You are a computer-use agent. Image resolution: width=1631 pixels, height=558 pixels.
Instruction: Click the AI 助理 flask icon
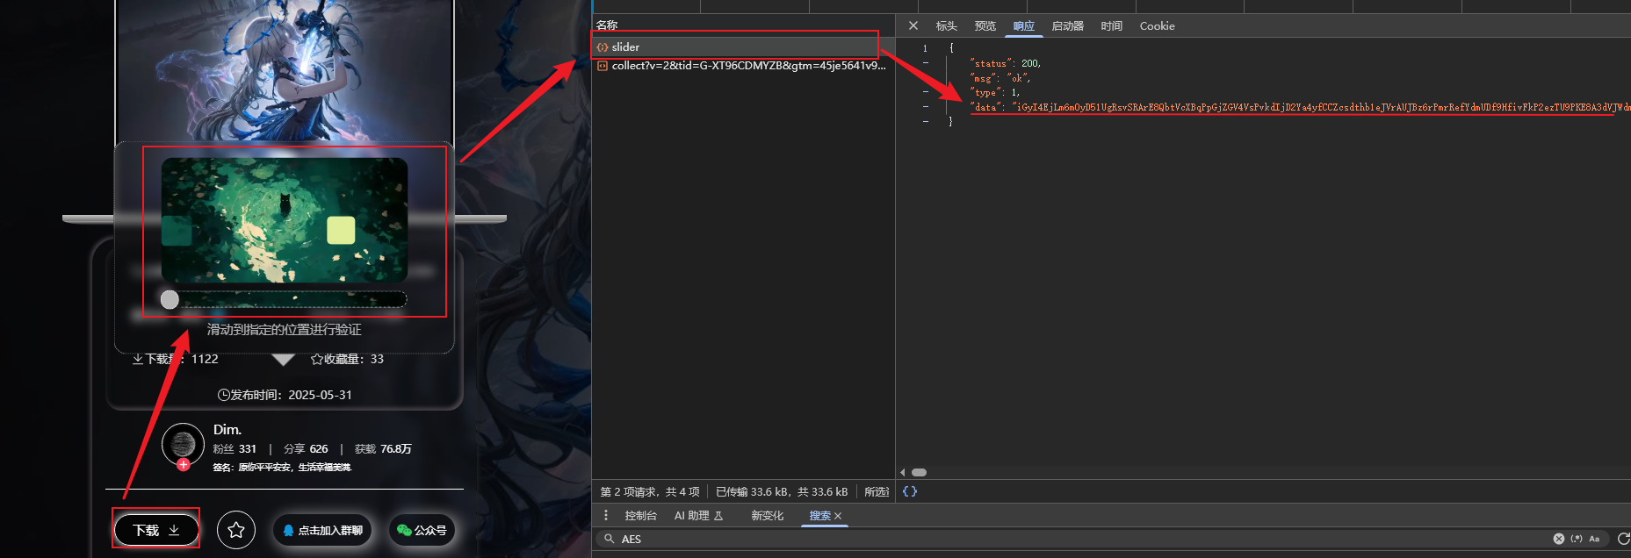718,516
